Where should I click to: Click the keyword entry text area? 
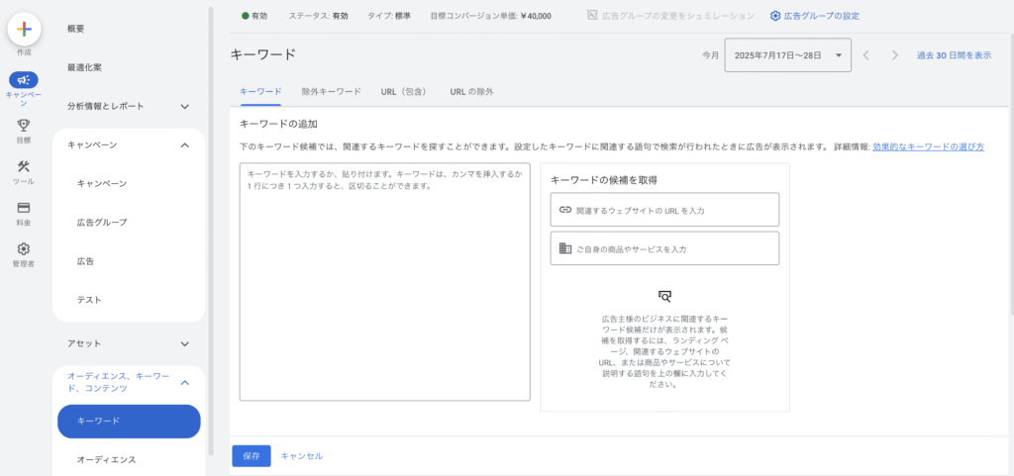(385, 282)
